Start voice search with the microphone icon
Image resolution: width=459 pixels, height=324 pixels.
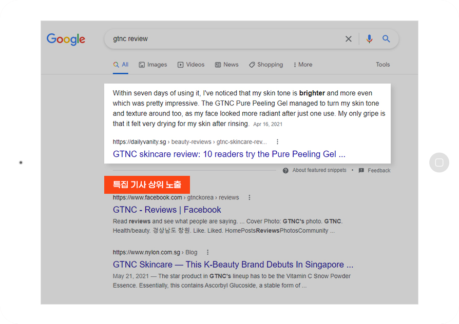pyautogui.click(x=370, y=39)
